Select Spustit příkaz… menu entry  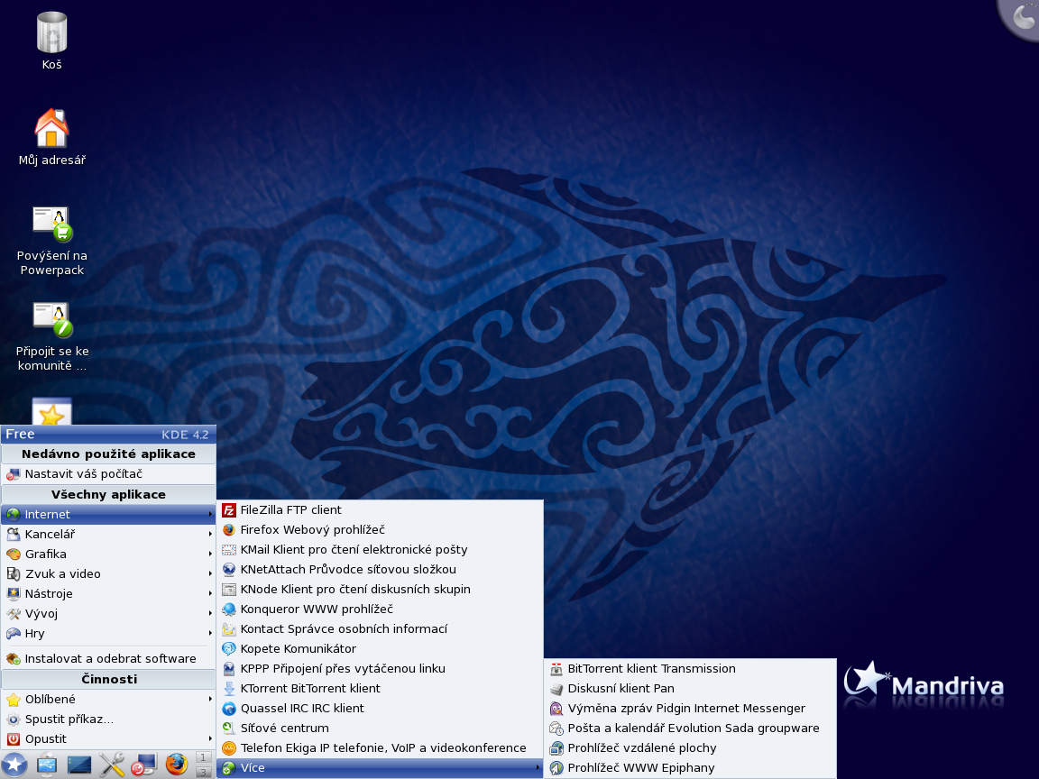click(x=108, y=719)
